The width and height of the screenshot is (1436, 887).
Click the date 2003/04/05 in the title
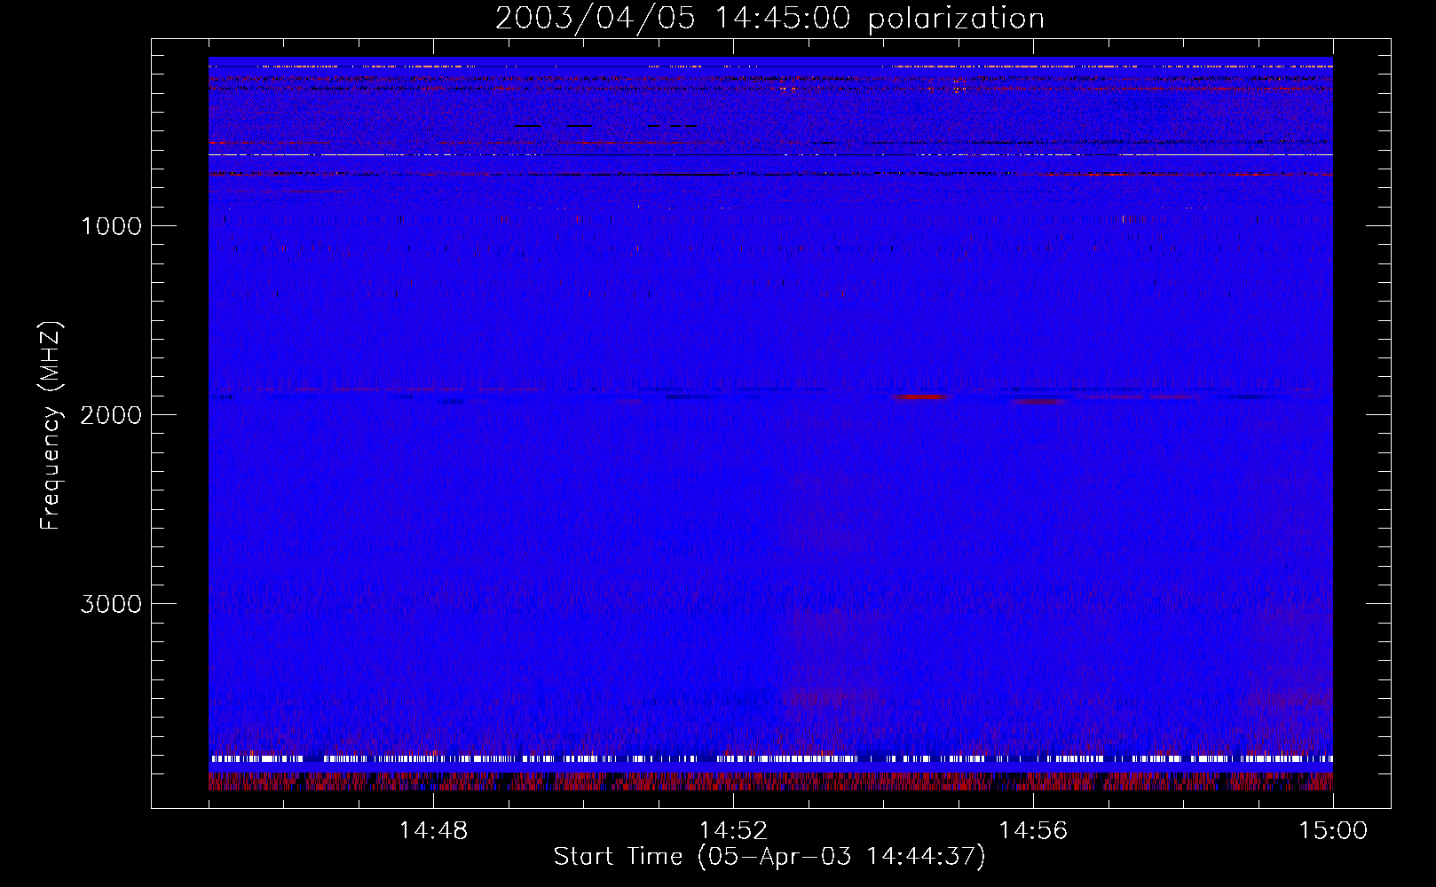[x=595, y=19]
